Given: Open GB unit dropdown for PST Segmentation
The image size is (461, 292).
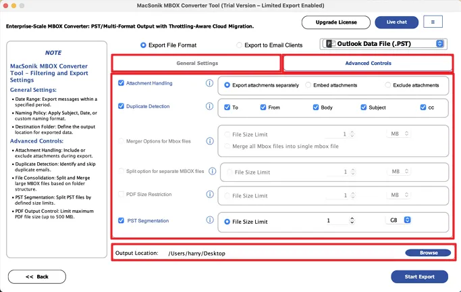Looking at the screenshot, I should (x=399, y=220).
